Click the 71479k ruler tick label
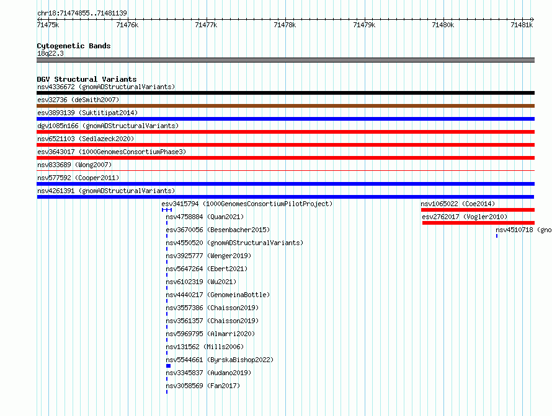 coord(364,25)
